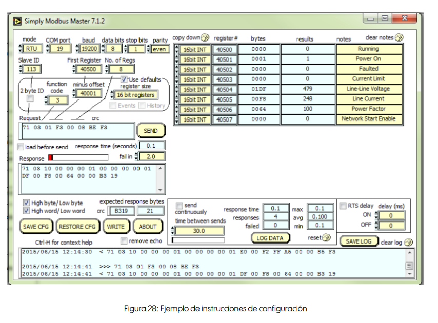Open data bits 8 selector
This screenshot has height=323, width=438.
(113, 49)
